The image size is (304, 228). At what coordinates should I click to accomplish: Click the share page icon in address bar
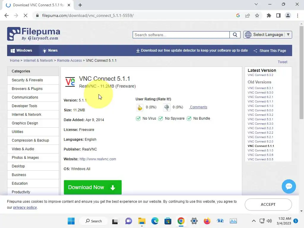tap(248, 15)
